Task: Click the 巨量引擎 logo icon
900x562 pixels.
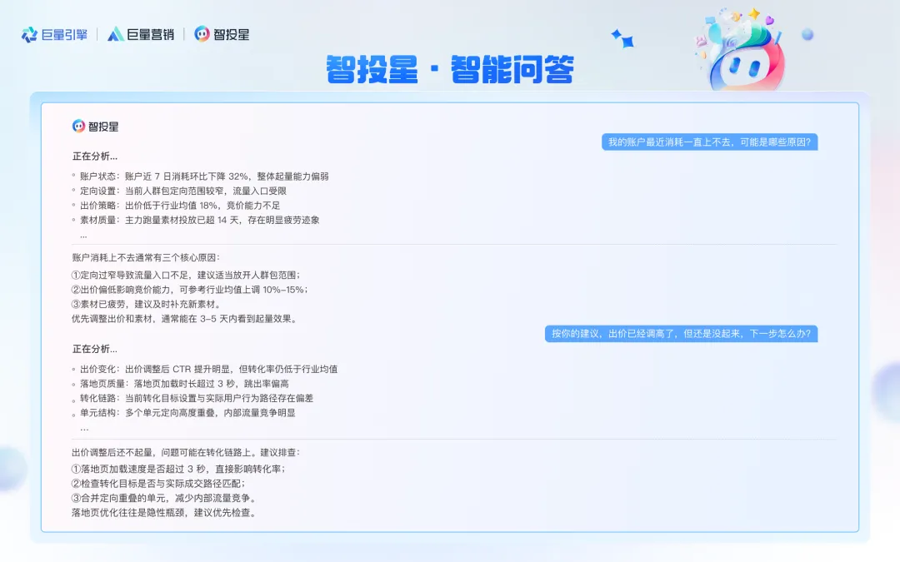Action: click(x=29, y=35)
